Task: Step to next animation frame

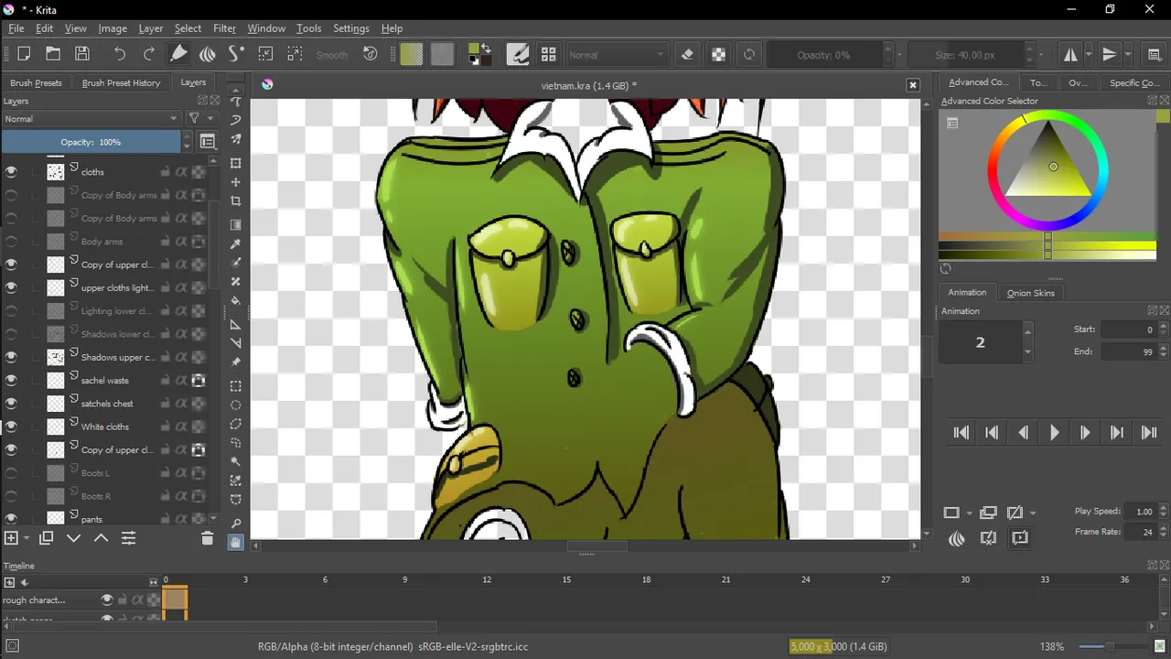Action: [x=1085, y=433]
